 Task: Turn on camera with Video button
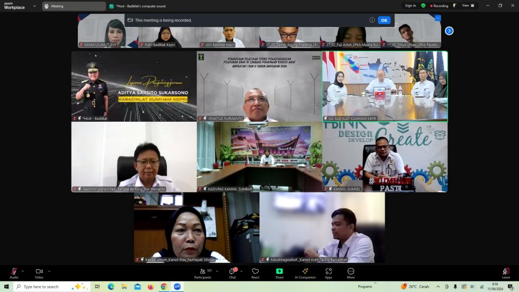click(39, 272)
